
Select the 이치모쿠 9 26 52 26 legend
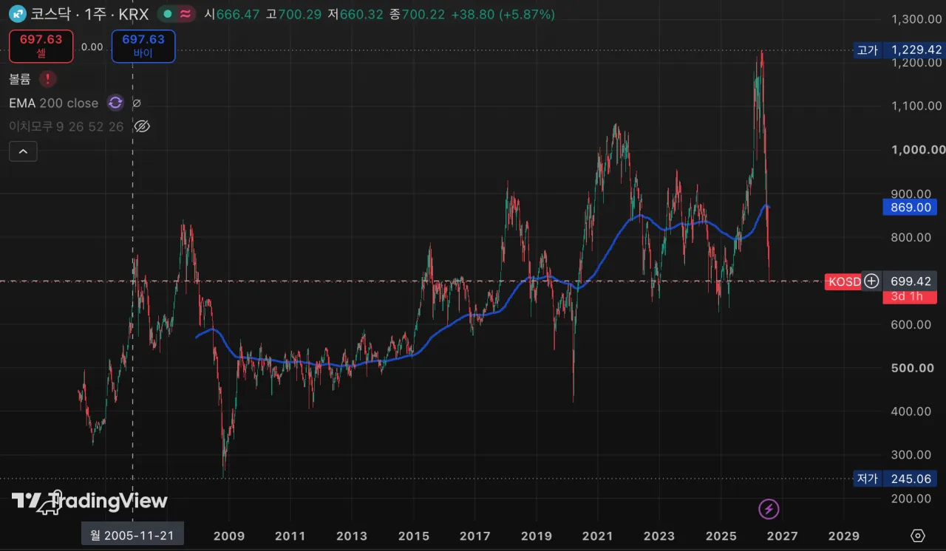67,126
